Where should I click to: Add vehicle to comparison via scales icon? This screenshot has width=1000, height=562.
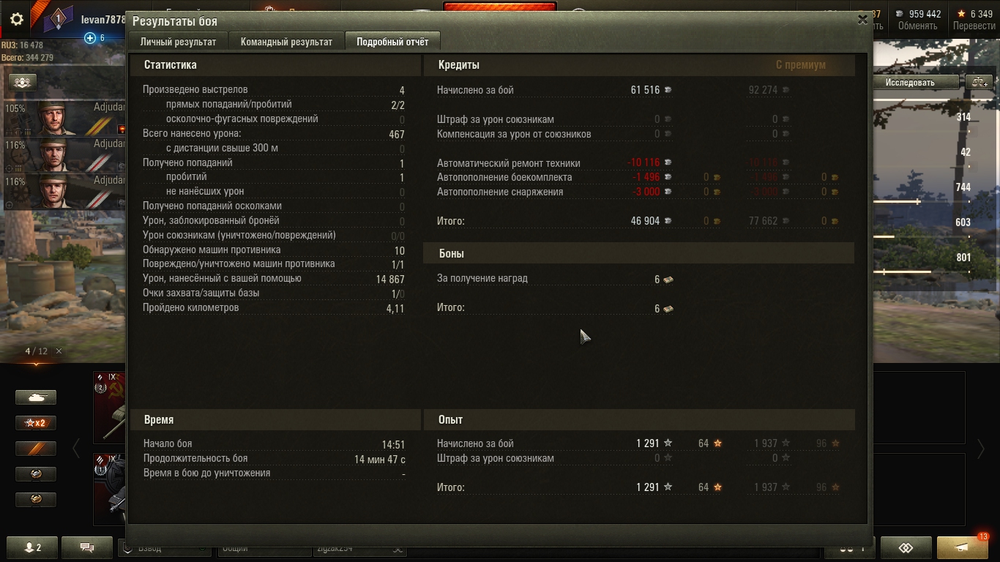pos(979,82)
